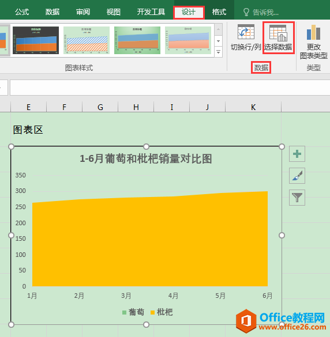Apply the green gradient chart style

click(137, 40)
